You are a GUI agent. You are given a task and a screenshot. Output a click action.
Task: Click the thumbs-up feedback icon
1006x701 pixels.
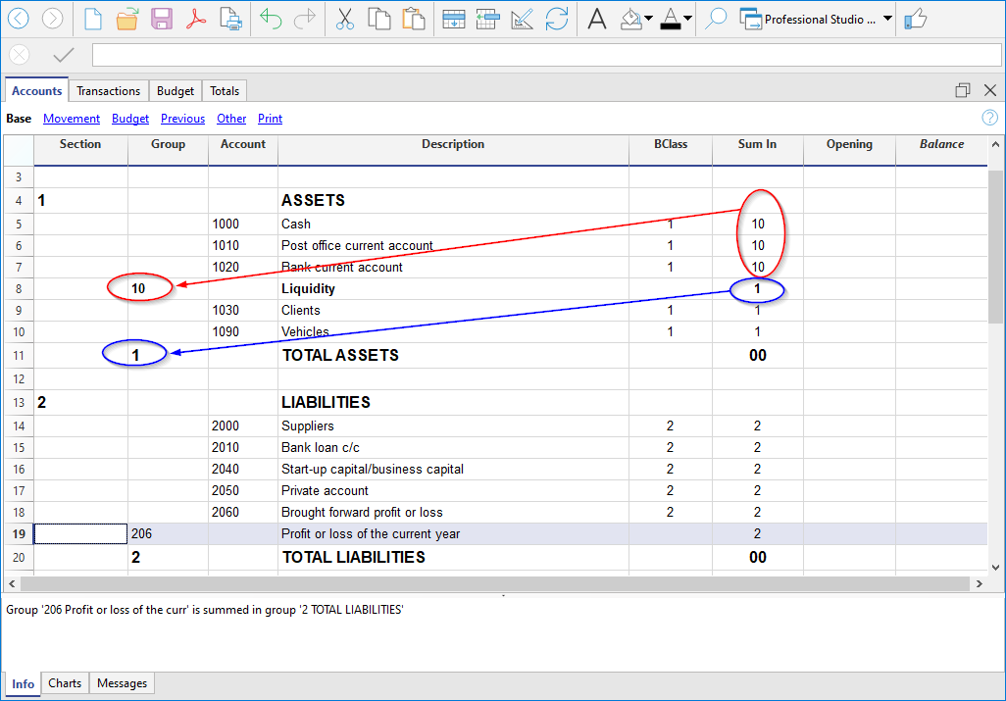tap(915, 19)
